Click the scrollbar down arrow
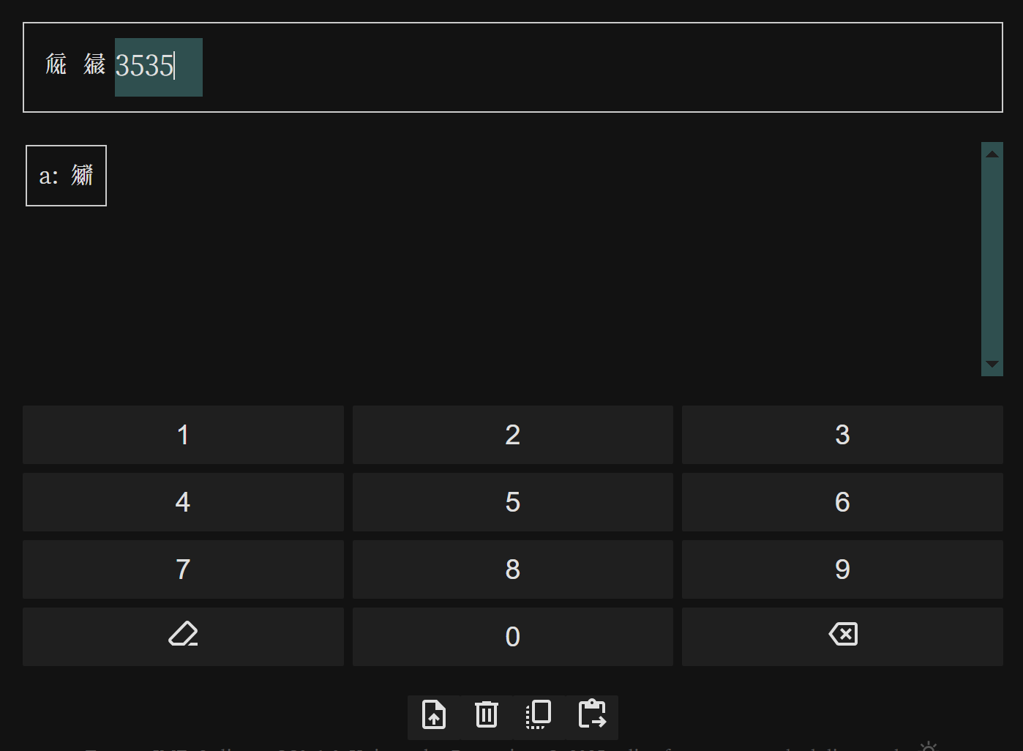The width and height of the screenshot is (1023, 751). (x=992, y=364)
